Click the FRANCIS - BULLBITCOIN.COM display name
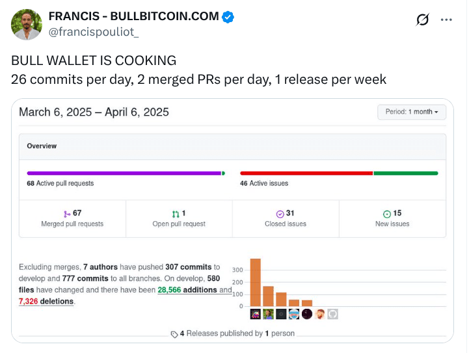Screen dimensions: 469x353 [x=134, y=16]
